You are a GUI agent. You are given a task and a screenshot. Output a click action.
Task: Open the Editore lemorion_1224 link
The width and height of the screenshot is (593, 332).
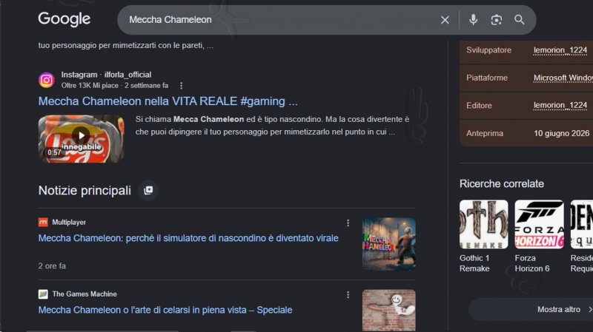(560, 105)
